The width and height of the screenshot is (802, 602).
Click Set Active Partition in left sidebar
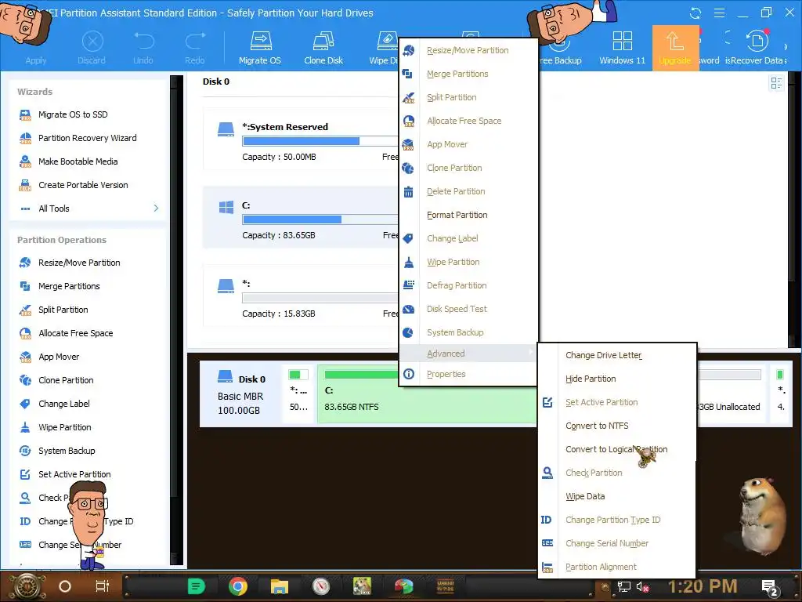74,474
